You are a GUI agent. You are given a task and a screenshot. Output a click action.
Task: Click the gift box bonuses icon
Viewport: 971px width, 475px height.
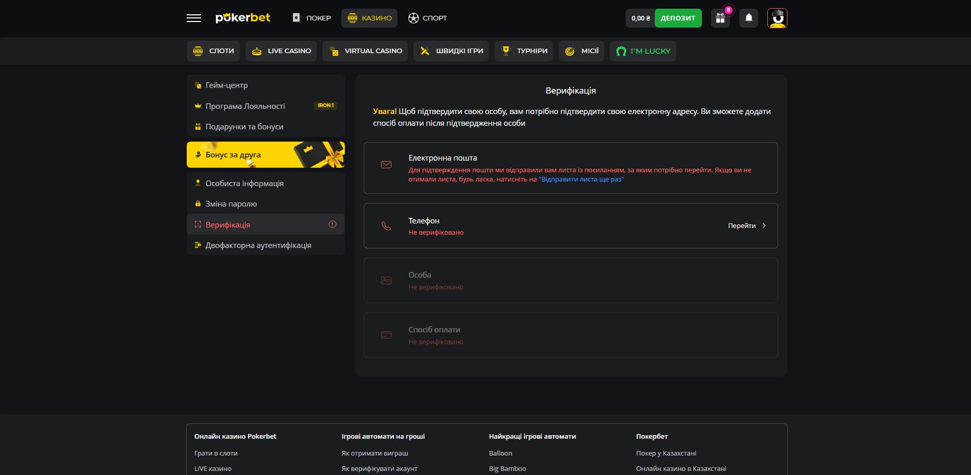click(720, 18)
